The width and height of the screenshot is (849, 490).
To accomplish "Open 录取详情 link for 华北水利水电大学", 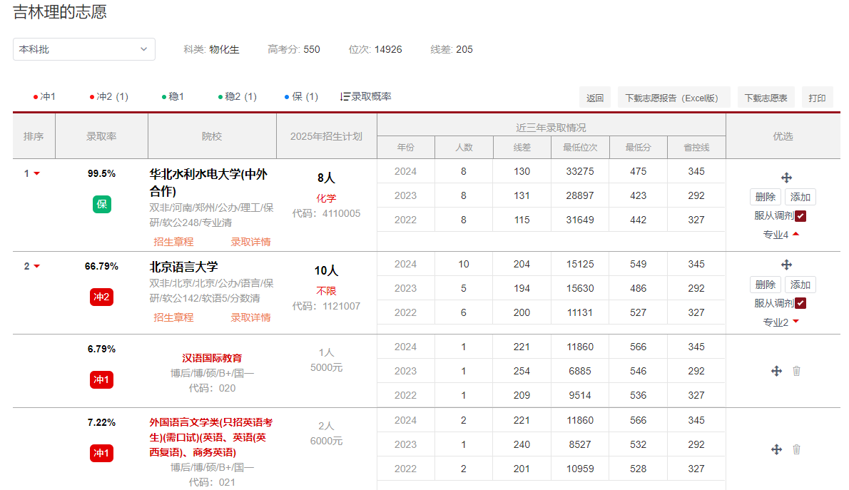I will [x=250, y=242].
